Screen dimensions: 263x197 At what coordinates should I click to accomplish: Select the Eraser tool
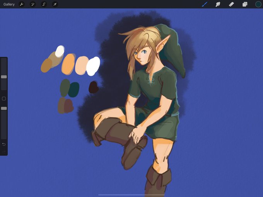pos(231,4)
